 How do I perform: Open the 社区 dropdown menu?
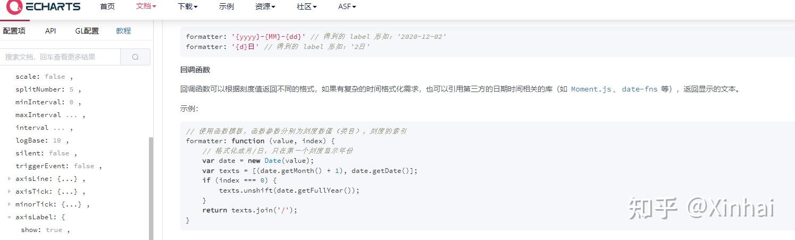[x=307, y=6]
